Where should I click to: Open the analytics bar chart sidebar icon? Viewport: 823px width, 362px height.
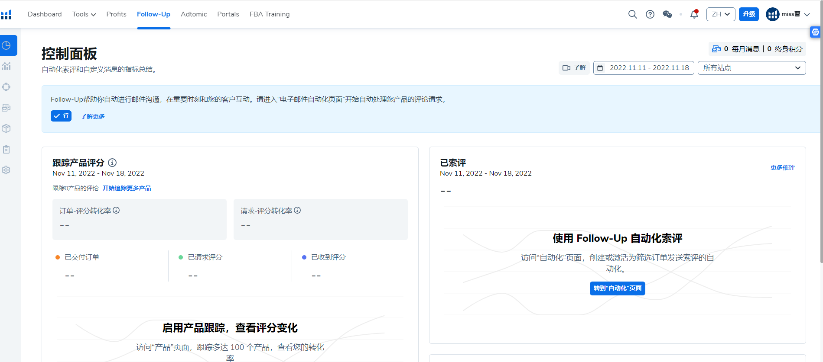coord(6,66)
